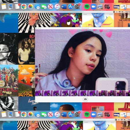Launch Microsoft Word from the upper dock
Viewport: 130px width, 130px height.
[64, 7]
